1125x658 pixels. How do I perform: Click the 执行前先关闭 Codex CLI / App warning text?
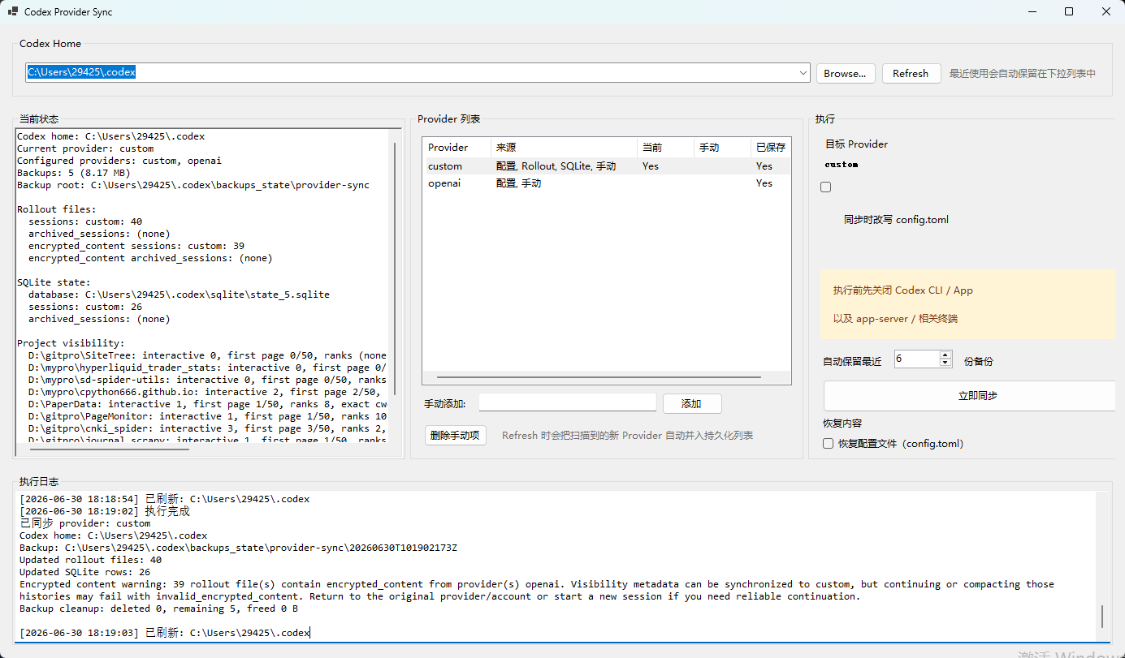(903, 290)
